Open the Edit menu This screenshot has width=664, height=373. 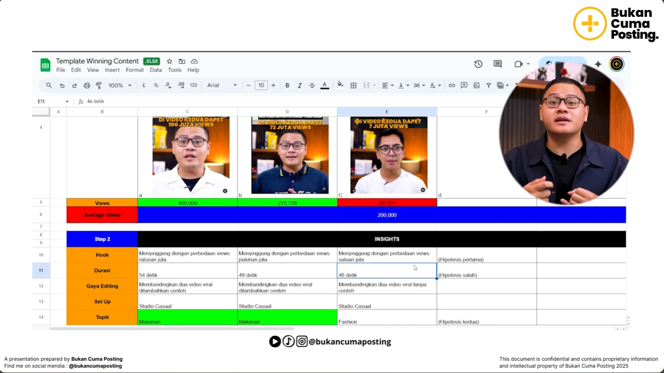76,70
